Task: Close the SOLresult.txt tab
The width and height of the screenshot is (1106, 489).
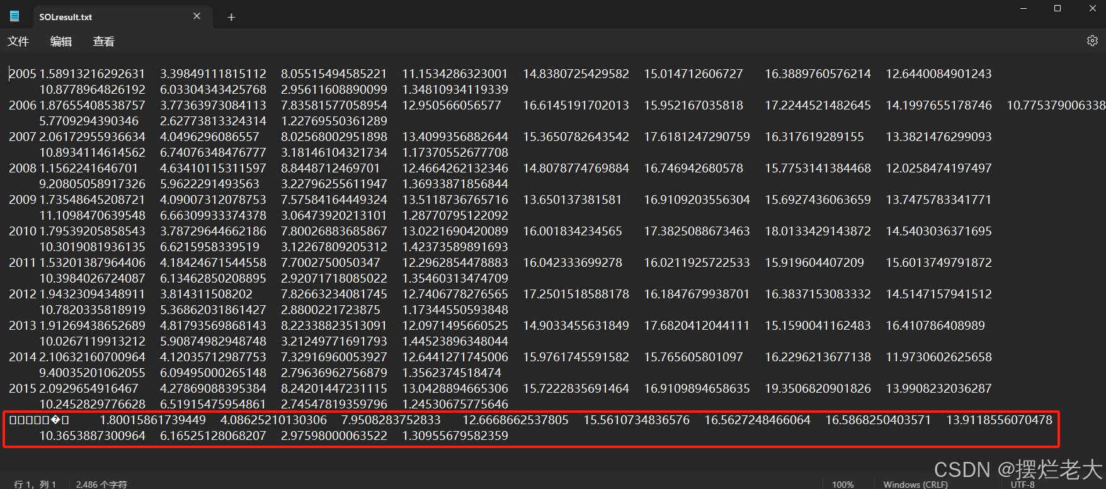Action: coord(197,16)
